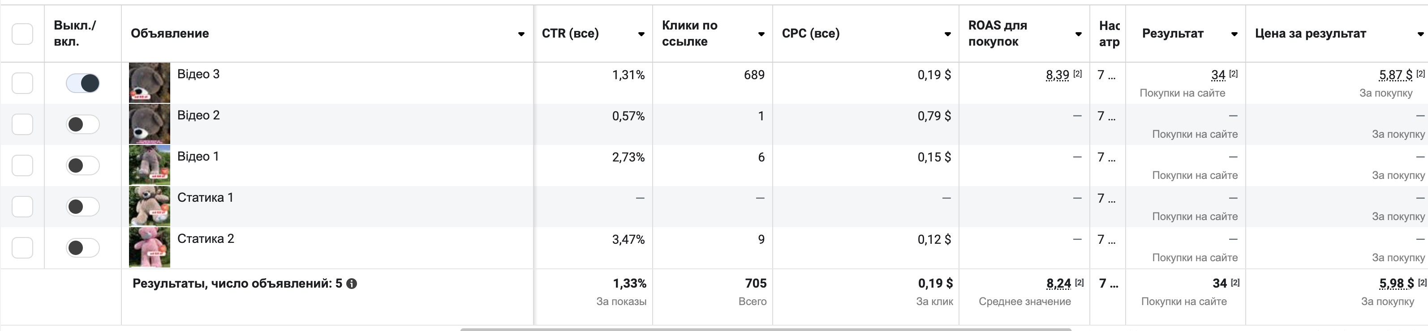The image size is (1428, 331).
Task: Open the 5,87 $ cost per result link
Action: (1395, 75)
